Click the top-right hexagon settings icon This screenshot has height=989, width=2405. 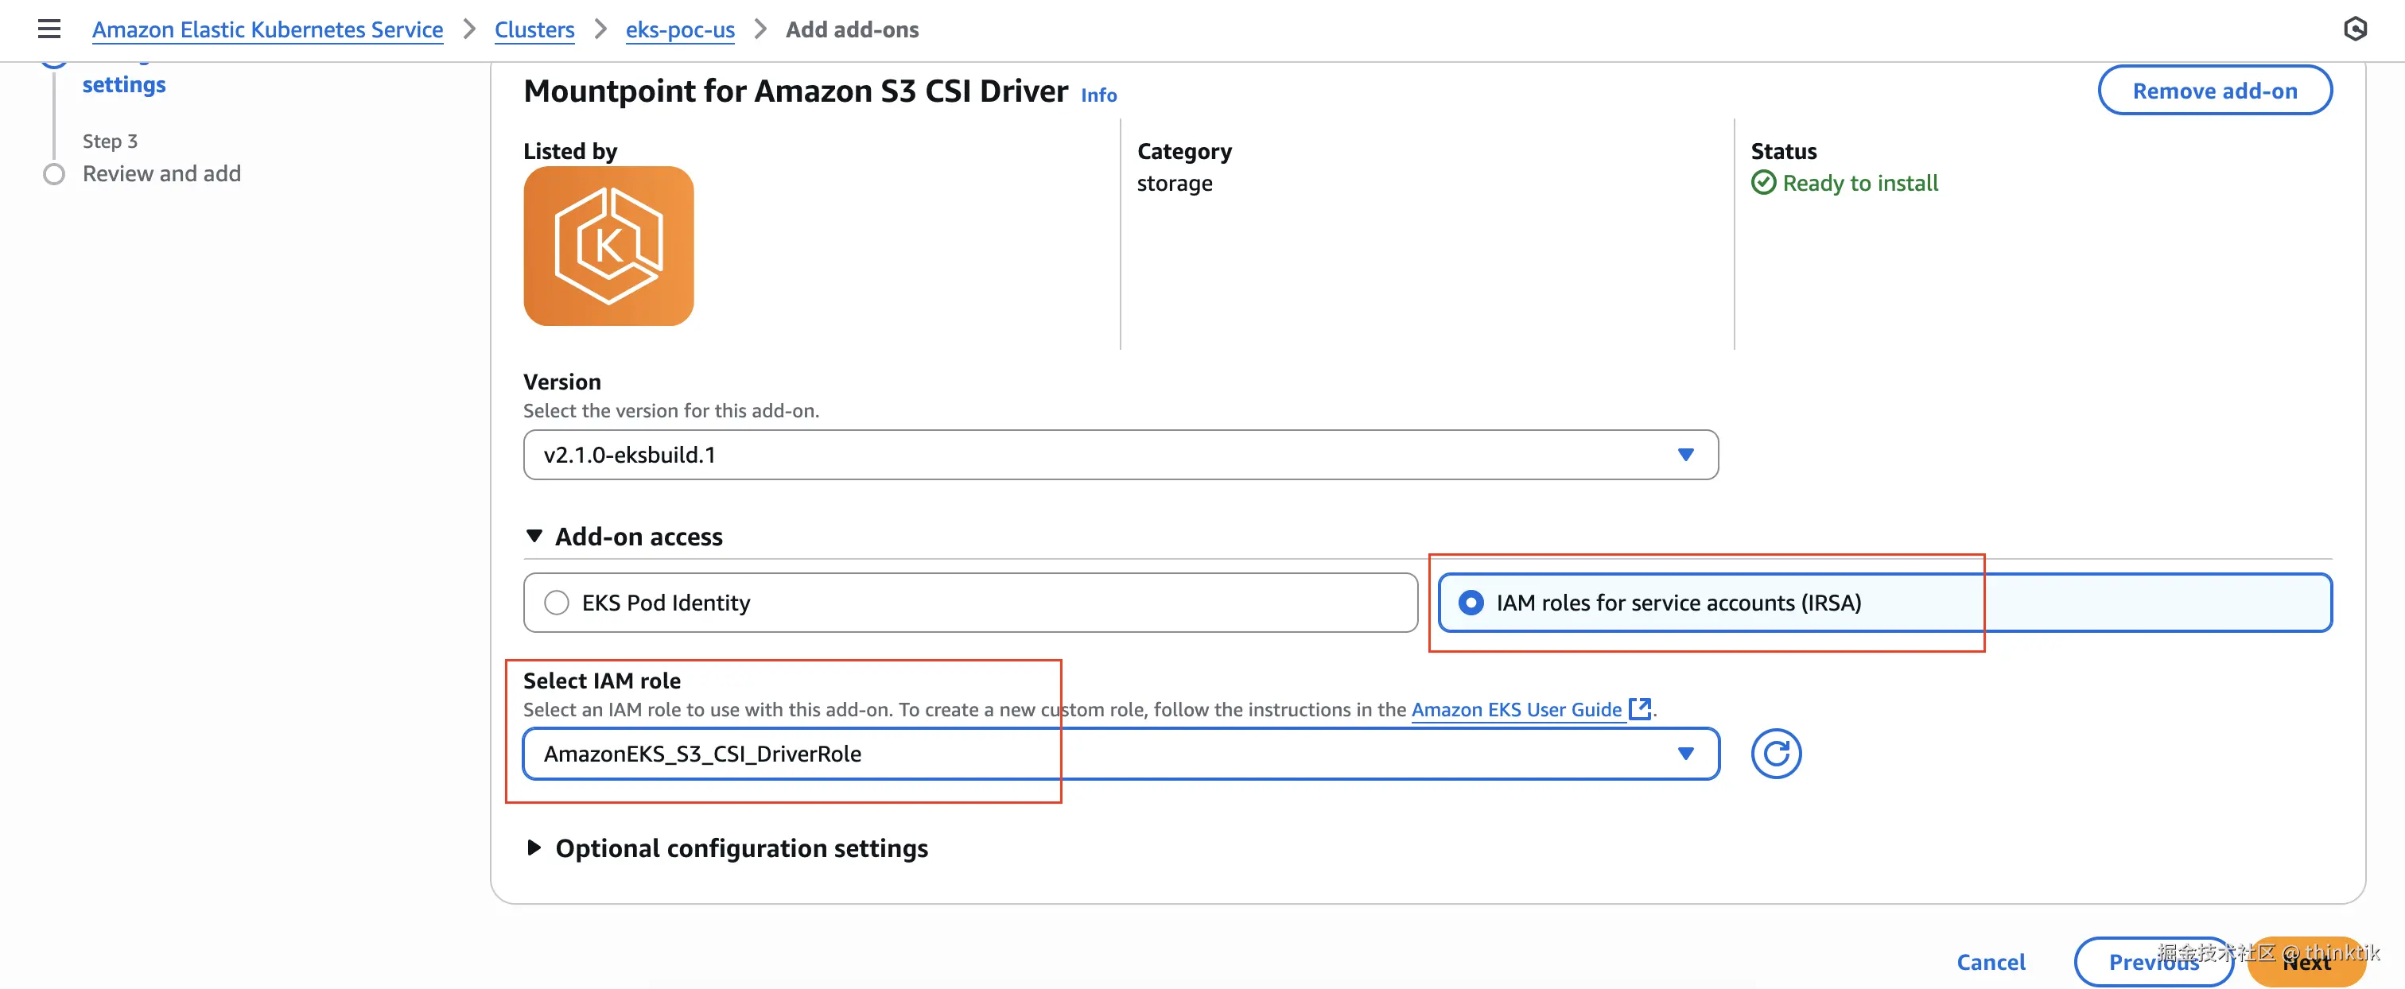pos(2355,29)
